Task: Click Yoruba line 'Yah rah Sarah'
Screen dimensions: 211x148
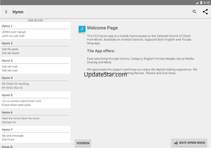Action: 11,53
